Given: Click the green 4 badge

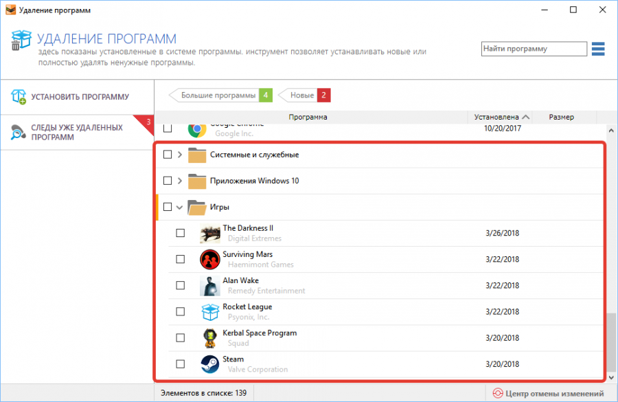Looking at the screenshot, I should pyautogui.click(x=266, y=95).
